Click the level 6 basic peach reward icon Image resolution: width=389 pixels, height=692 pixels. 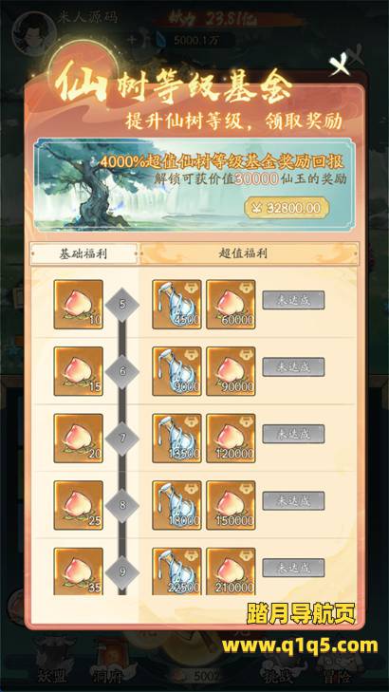tap(79, 371)
